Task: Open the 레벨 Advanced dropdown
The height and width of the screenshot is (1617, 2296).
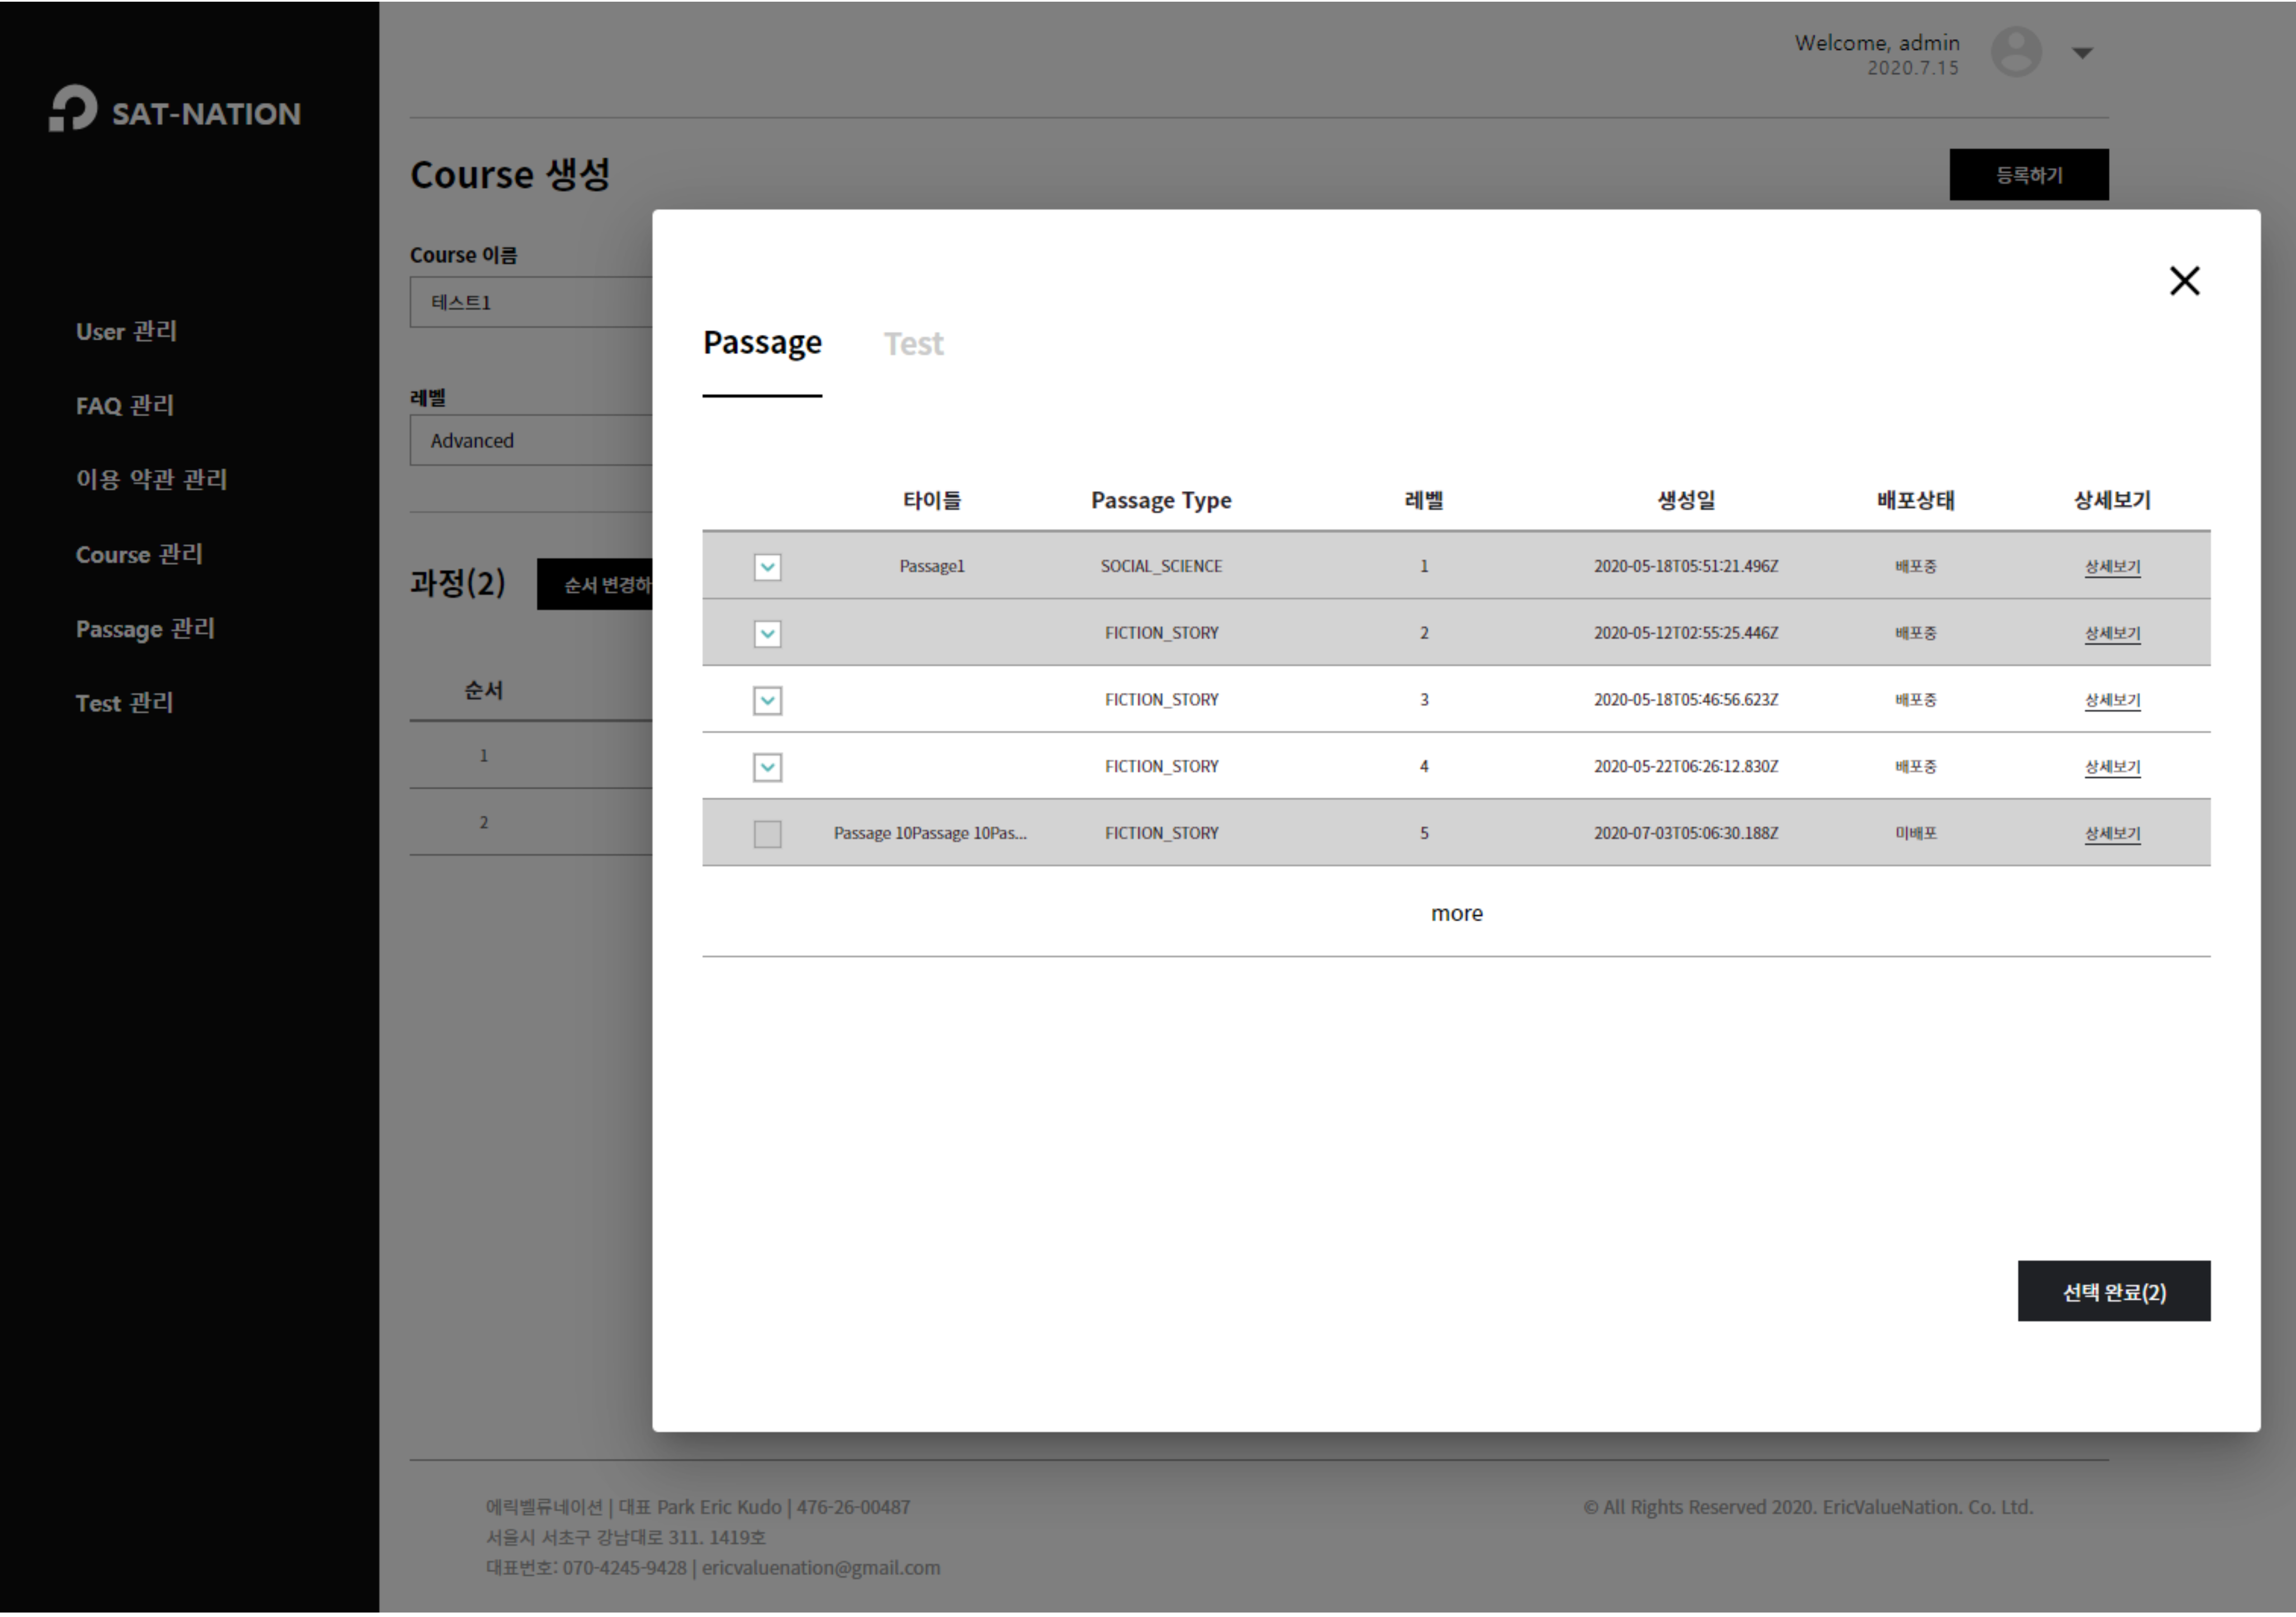Action: 530,441
